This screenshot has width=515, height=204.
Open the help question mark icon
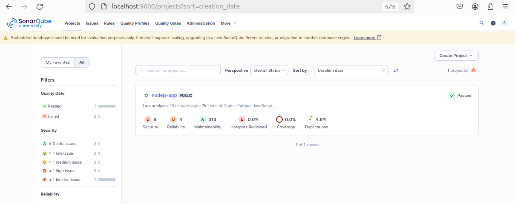(x=493, y=23)
